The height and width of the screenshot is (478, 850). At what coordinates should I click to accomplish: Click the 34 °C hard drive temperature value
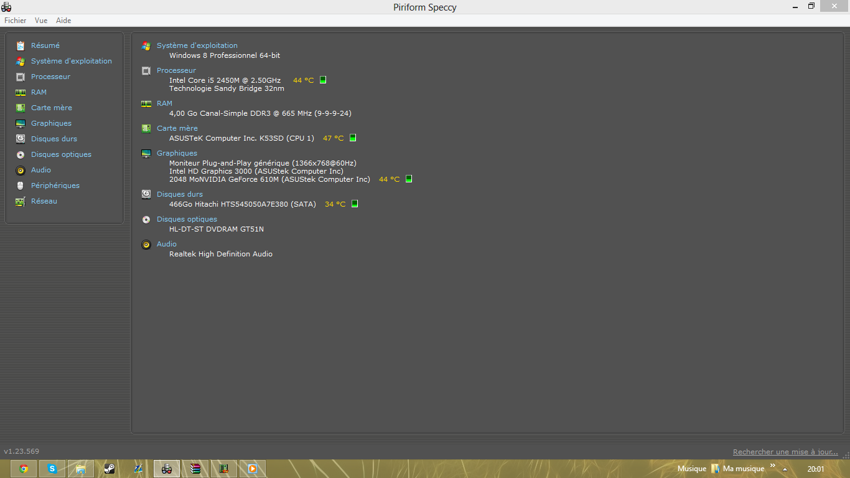[x=335, y=204]
